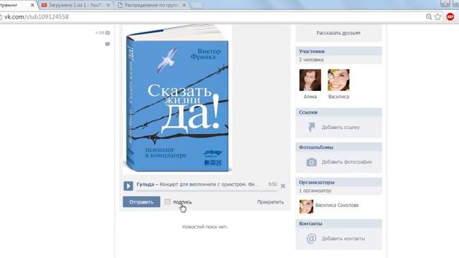
Task: Click Добавить ссылку
Action: click(341, 128)
